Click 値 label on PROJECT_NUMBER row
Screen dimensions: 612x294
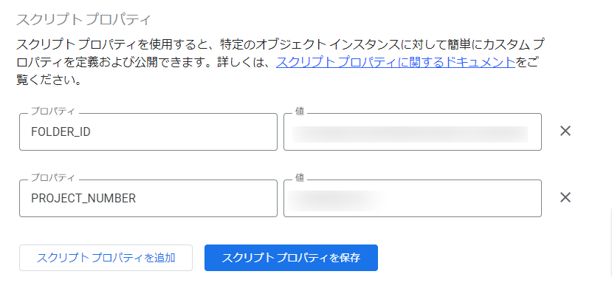click(300, 178)
